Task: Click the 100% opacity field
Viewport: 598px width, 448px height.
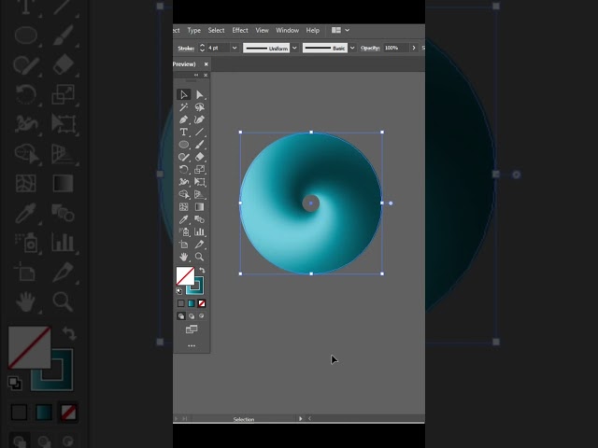Action: click(396, 48)
